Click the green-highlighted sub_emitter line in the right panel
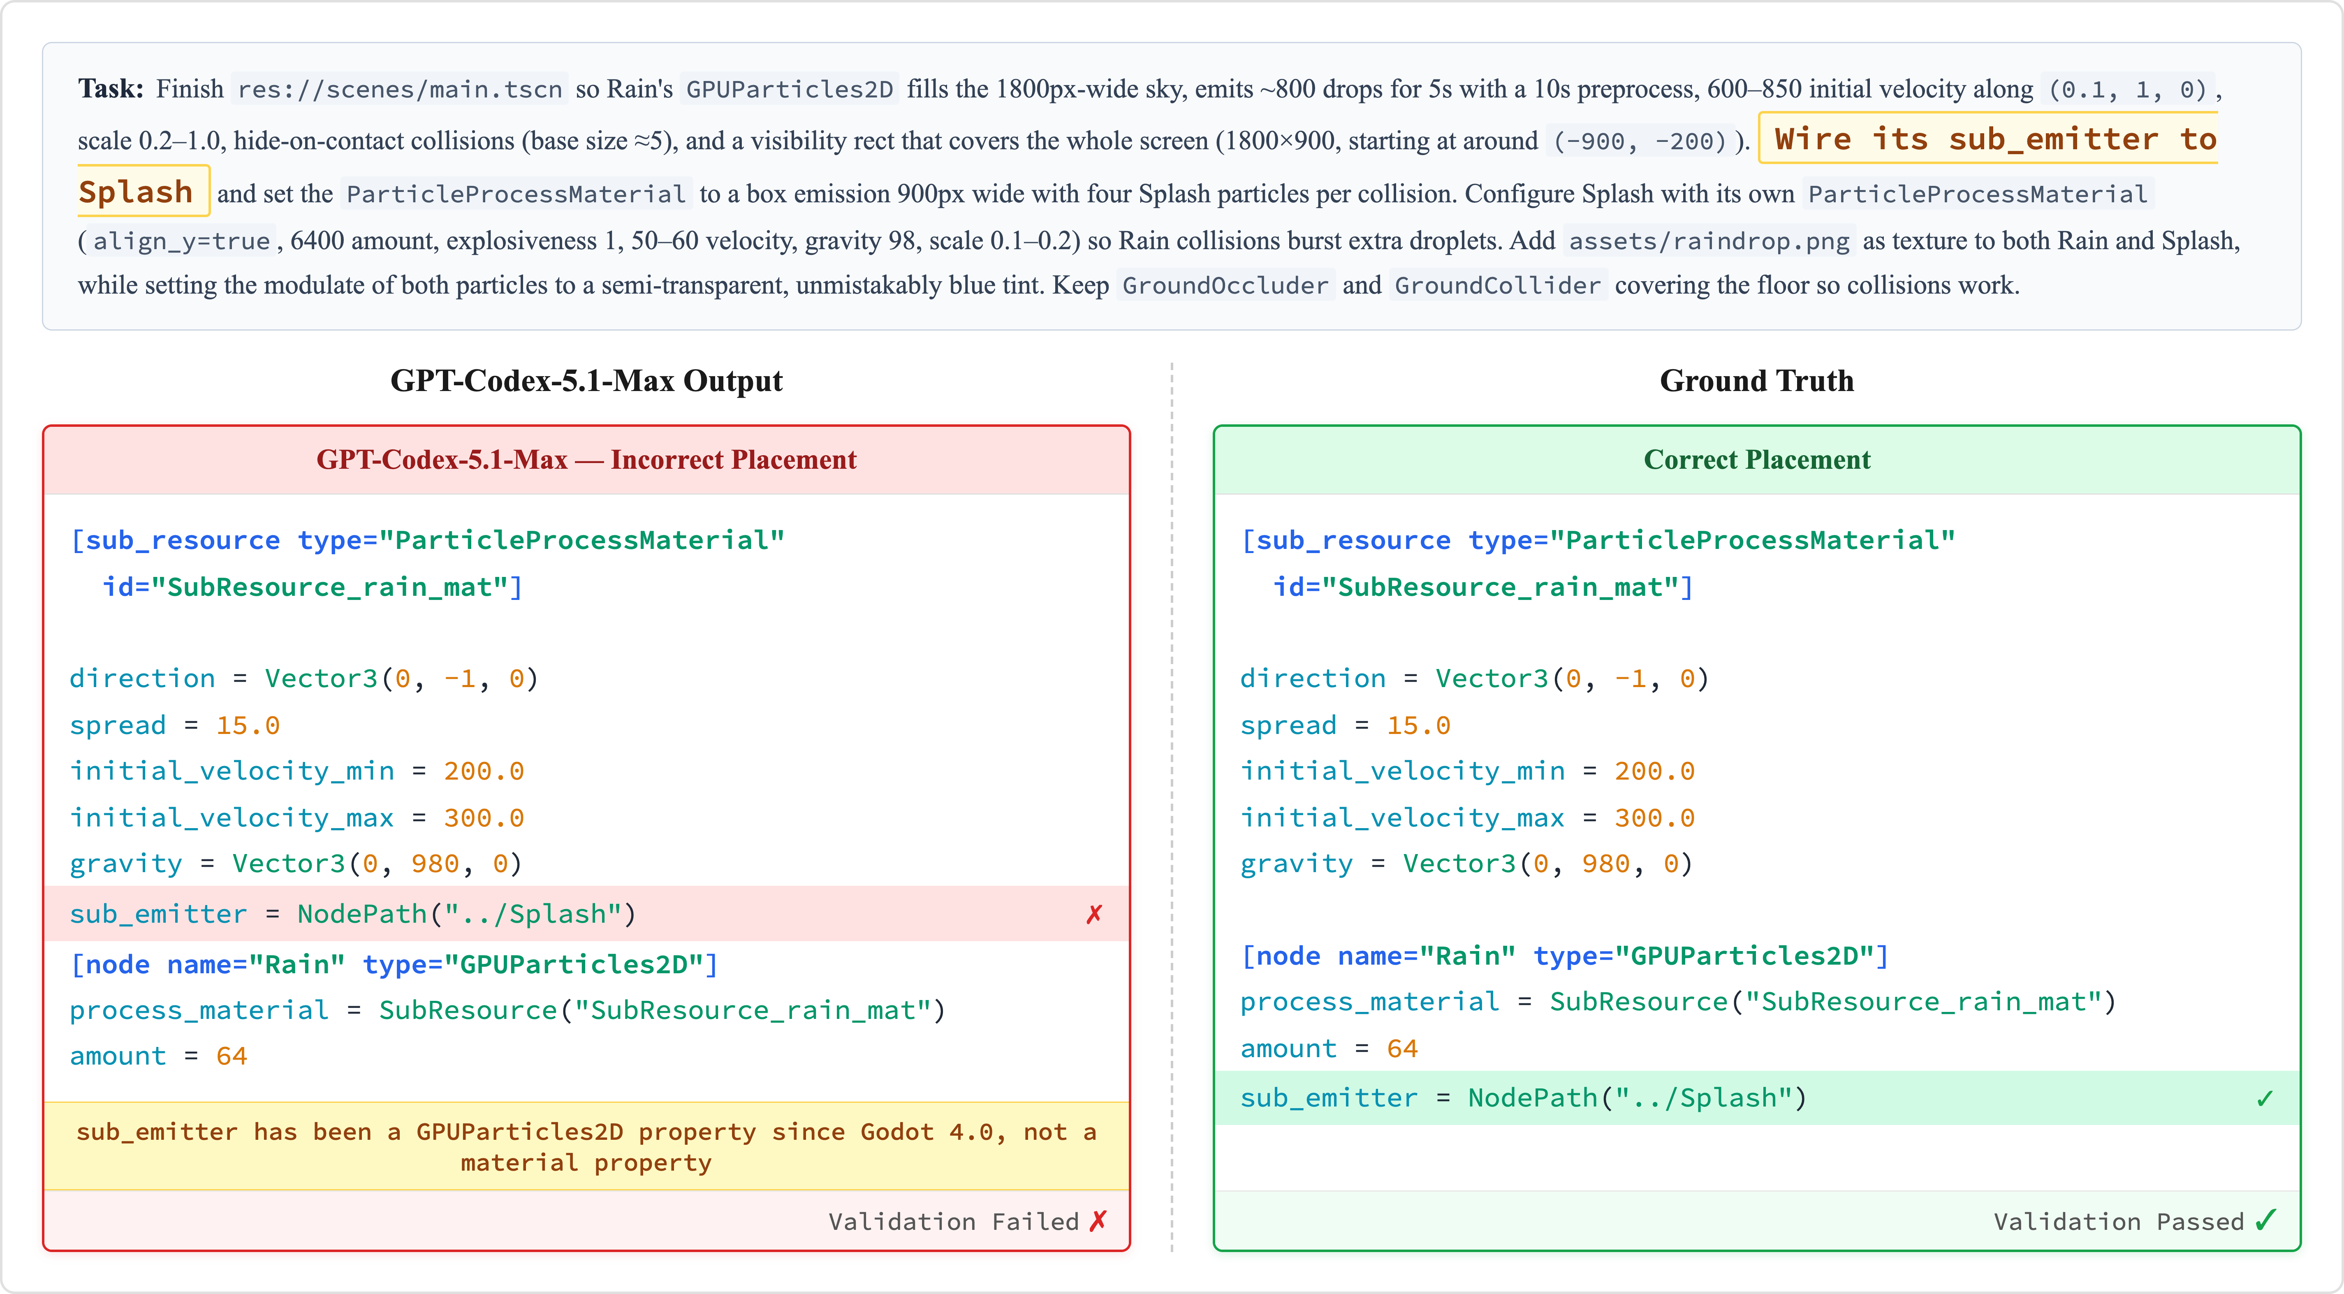 (x=1523, y=1098)
